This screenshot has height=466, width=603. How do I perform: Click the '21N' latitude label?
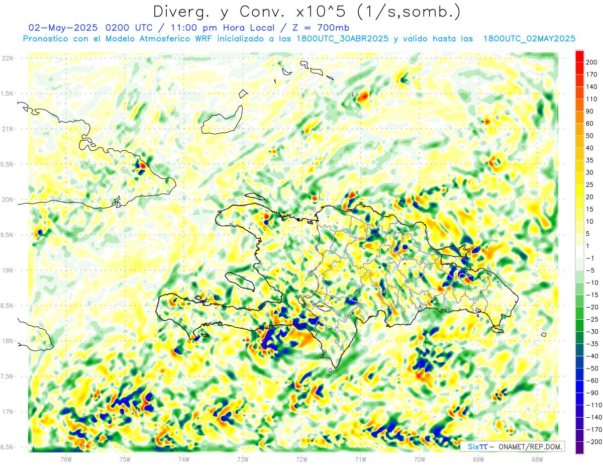tap(7, 129)
